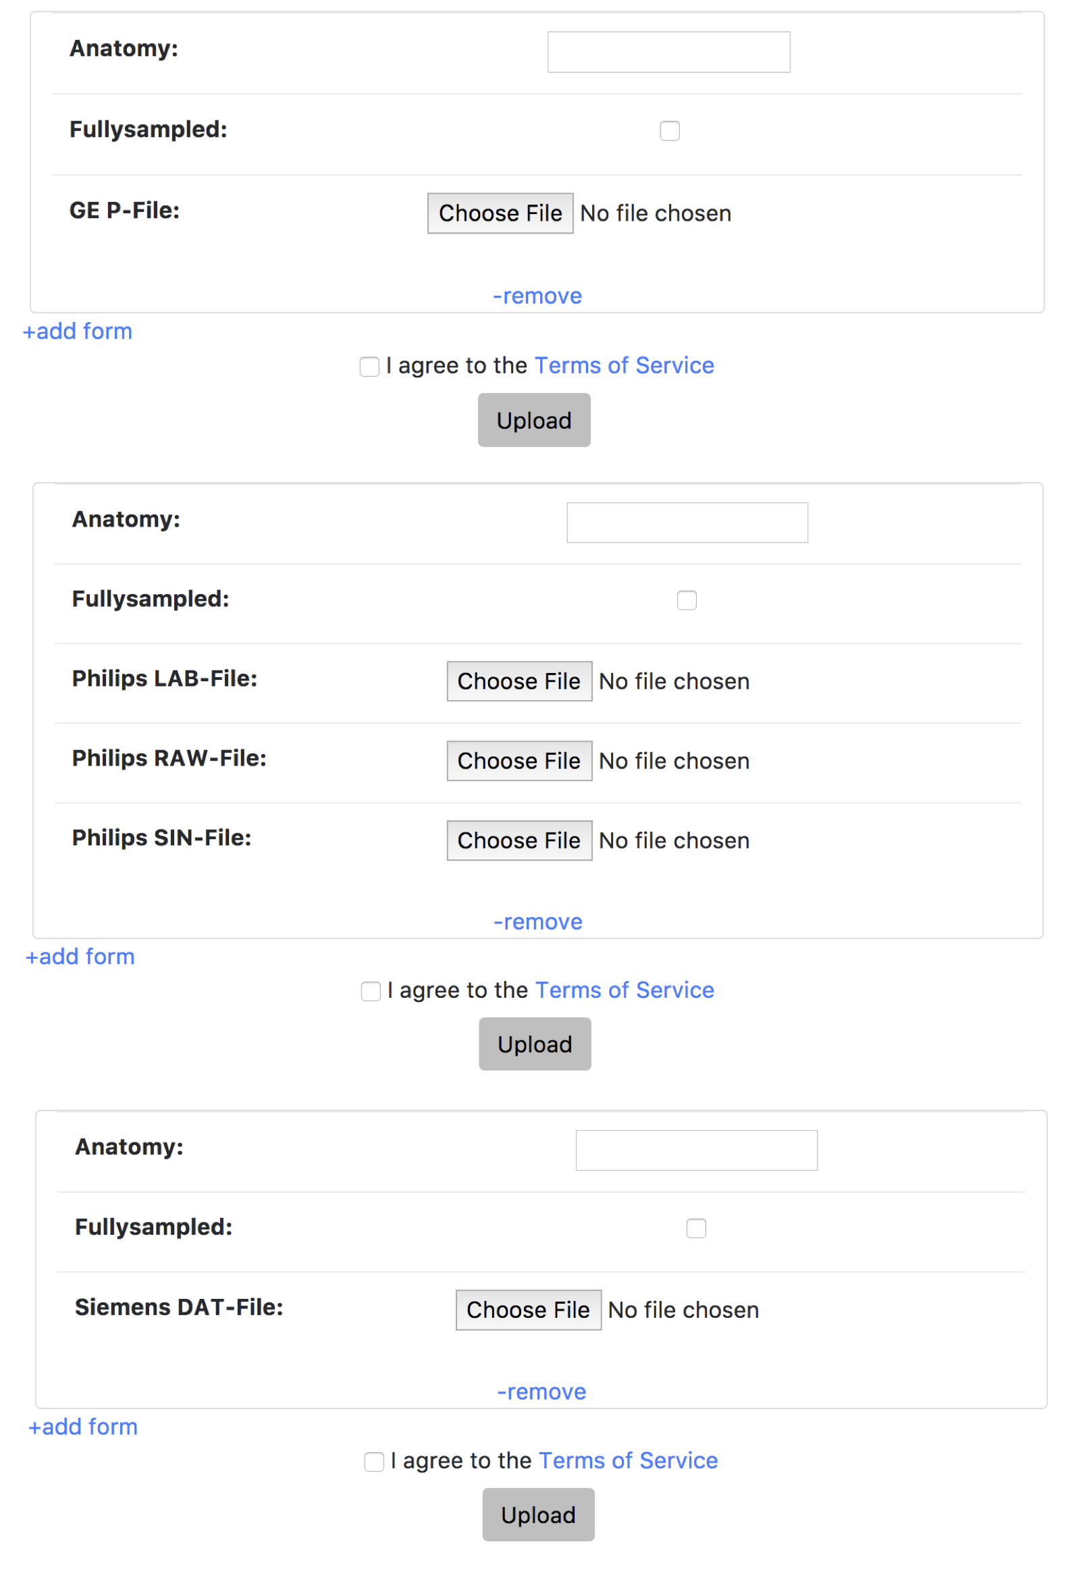Toggle Fullysampled checkbox in Philips form
The width and height of the screenshot is (1087, 1571).
(687, 600)
